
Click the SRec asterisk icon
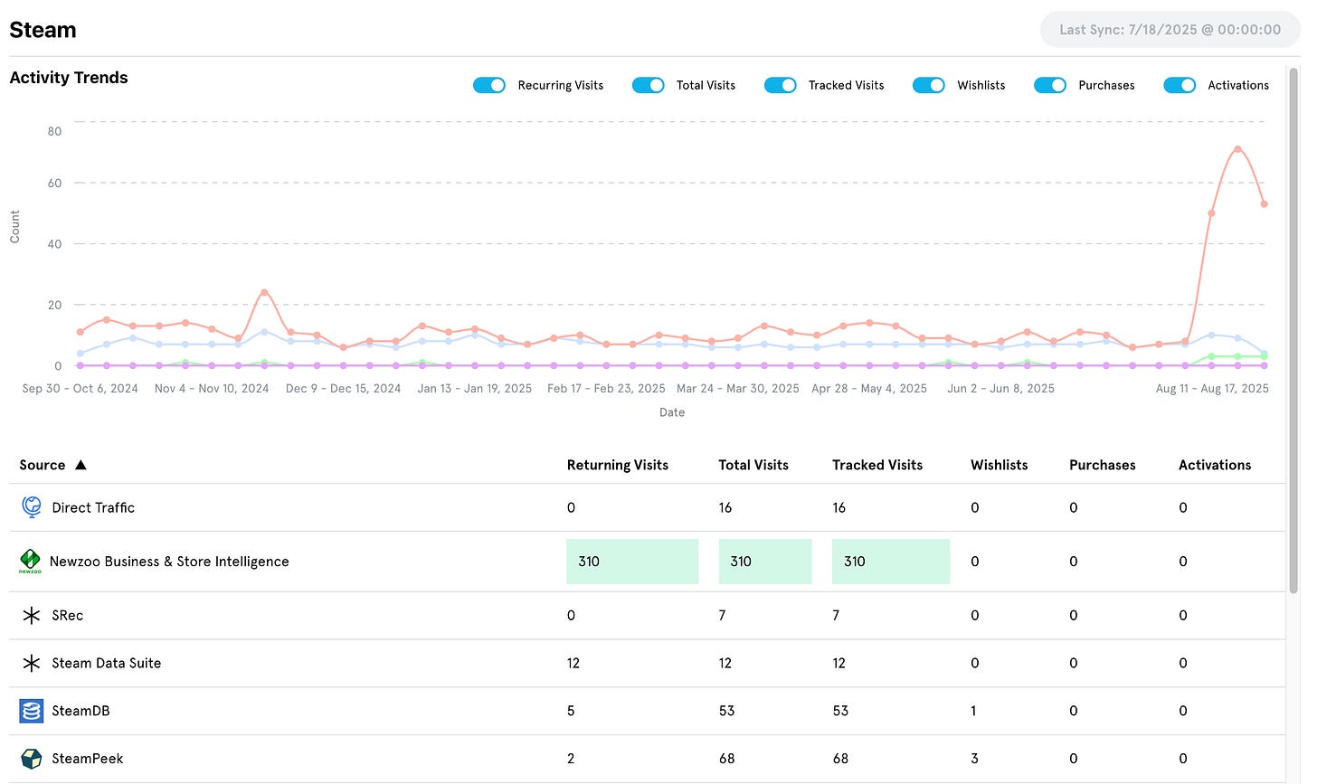32,616
